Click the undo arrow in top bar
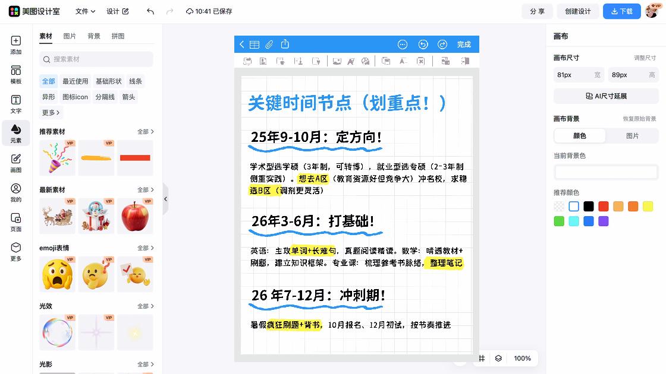 (x=150, y=11)
